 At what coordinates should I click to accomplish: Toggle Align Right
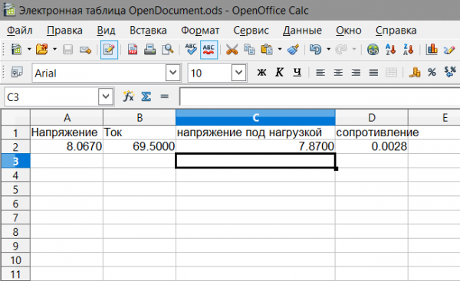[356, 73]
